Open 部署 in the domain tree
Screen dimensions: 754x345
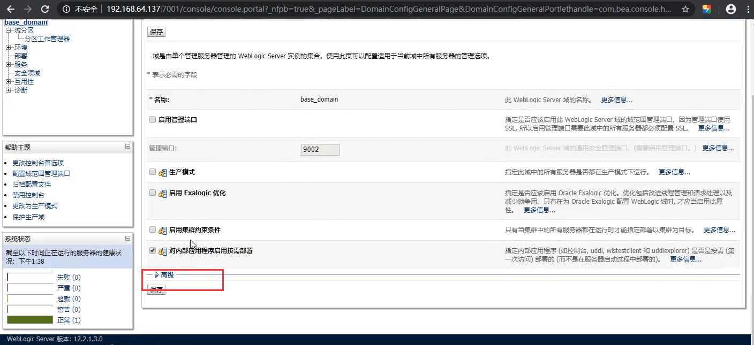tap(21, 56)
